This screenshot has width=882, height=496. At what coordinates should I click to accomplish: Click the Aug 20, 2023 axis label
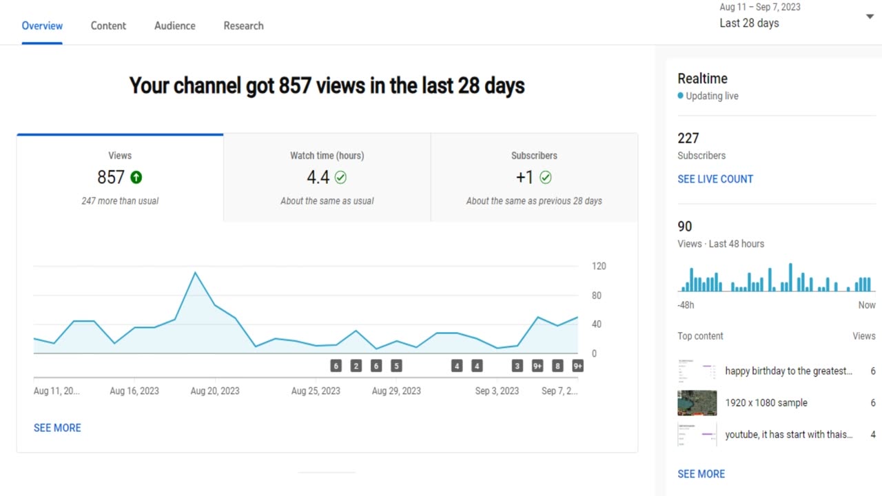tap(215, 391)
